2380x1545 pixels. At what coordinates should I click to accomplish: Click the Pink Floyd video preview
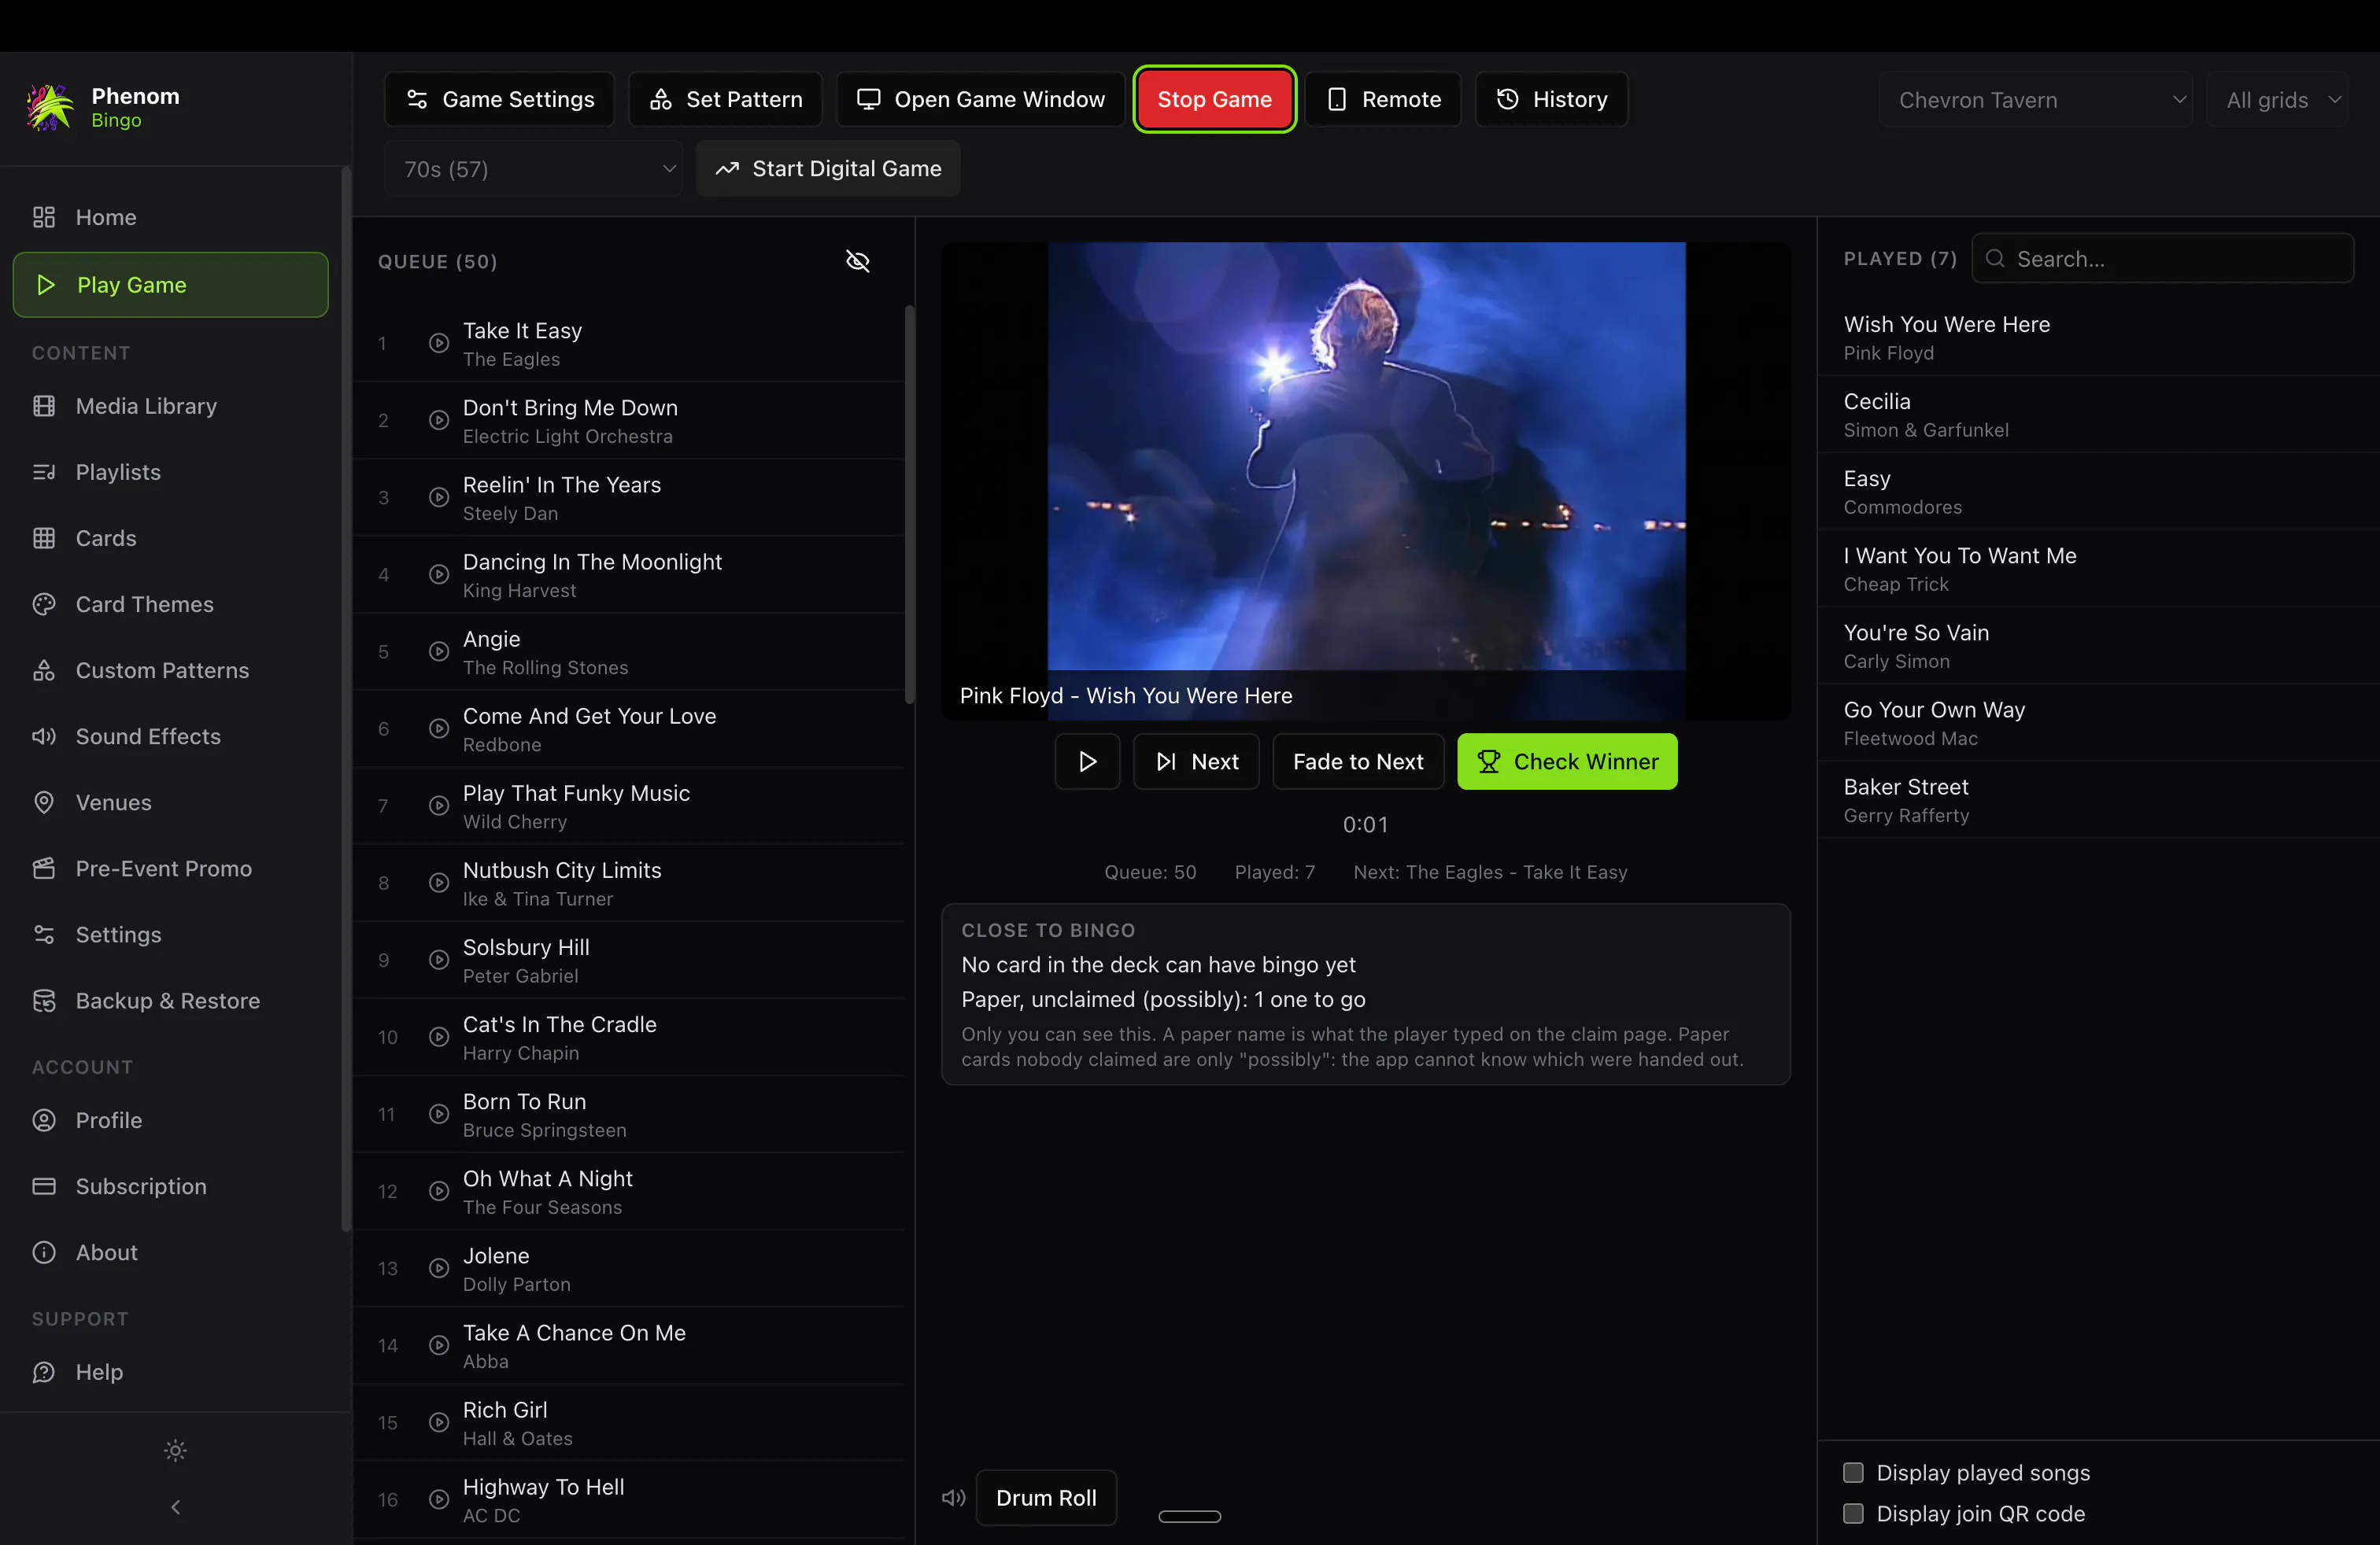1366,481
